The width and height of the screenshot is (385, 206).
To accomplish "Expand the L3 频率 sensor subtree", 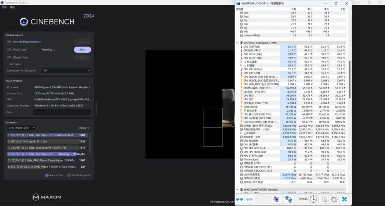I will (241, 133).
